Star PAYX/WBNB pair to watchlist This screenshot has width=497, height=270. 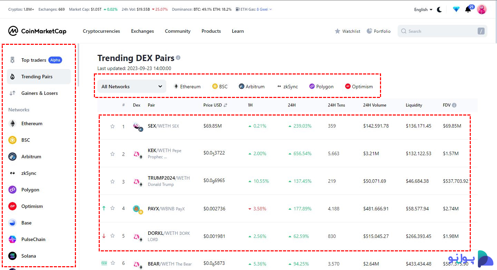tap(112, 208)
